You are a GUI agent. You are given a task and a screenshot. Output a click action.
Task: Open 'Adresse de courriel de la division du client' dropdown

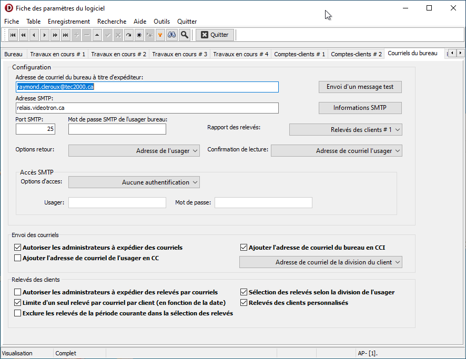pos(321,262)
